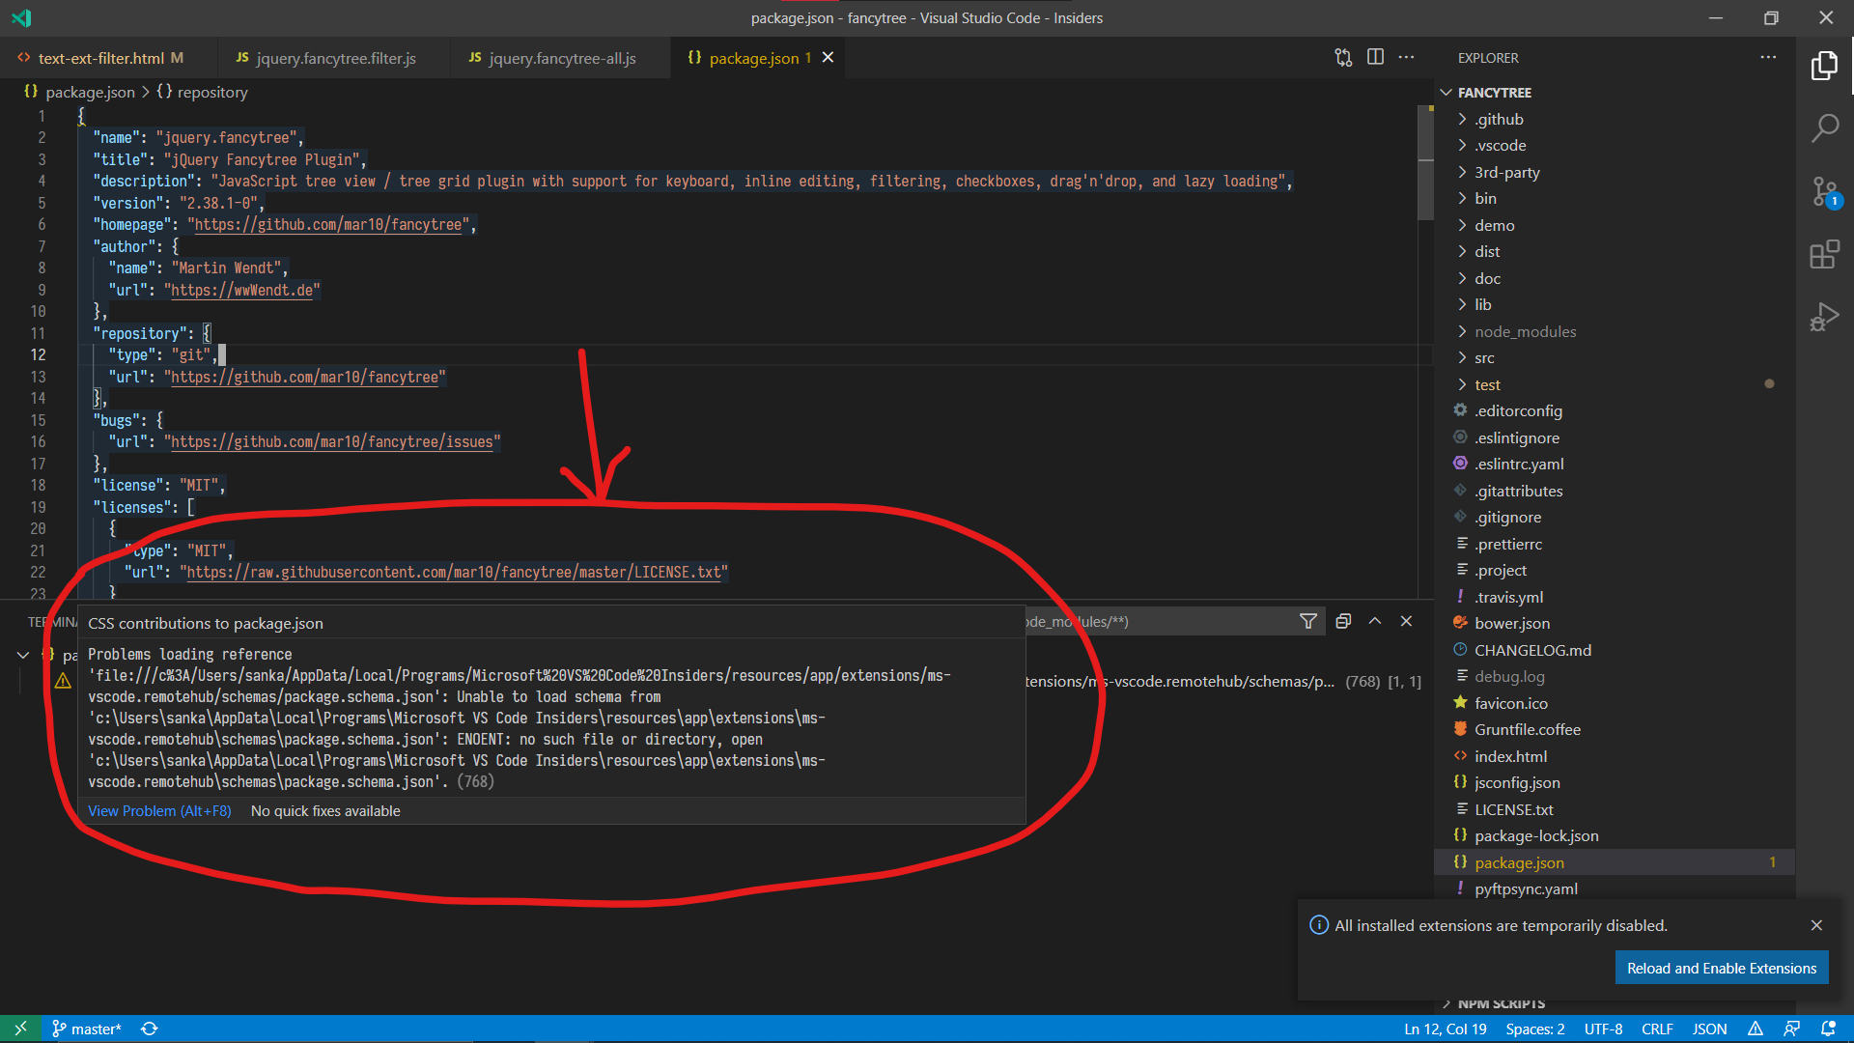Click Ln 12, Col 19 status entry
Viewport: 1854px width, 1043px height.
click(1445, 1029)
